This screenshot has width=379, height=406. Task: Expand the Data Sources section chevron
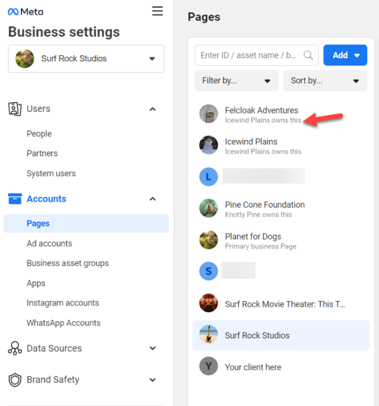pyautogui.click(x=153, y=348)
